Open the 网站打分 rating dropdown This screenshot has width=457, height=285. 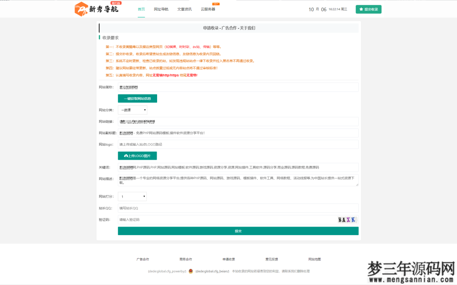coord(132,196)
